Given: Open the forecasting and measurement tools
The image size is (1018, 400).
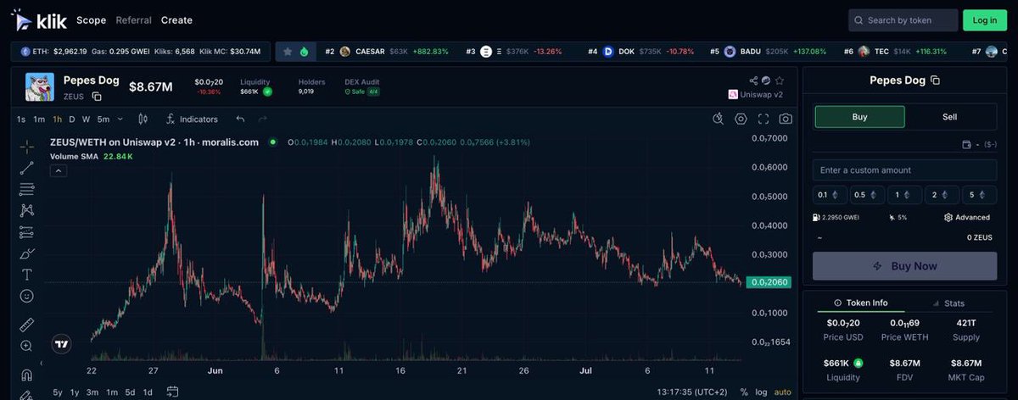Looking at the screenshot, I should tap(26, 232).
